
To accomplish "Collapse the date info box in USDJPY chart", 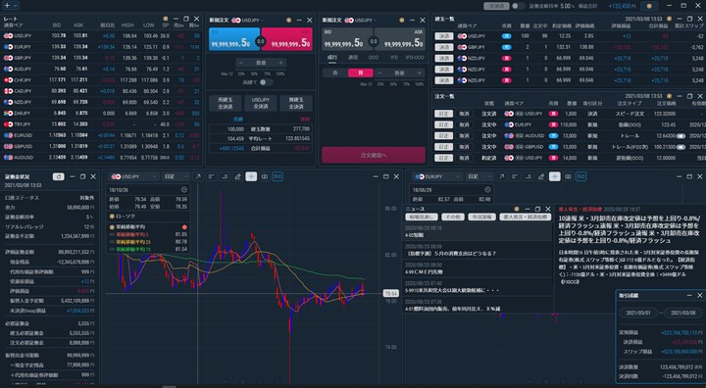I will (184, 190).
